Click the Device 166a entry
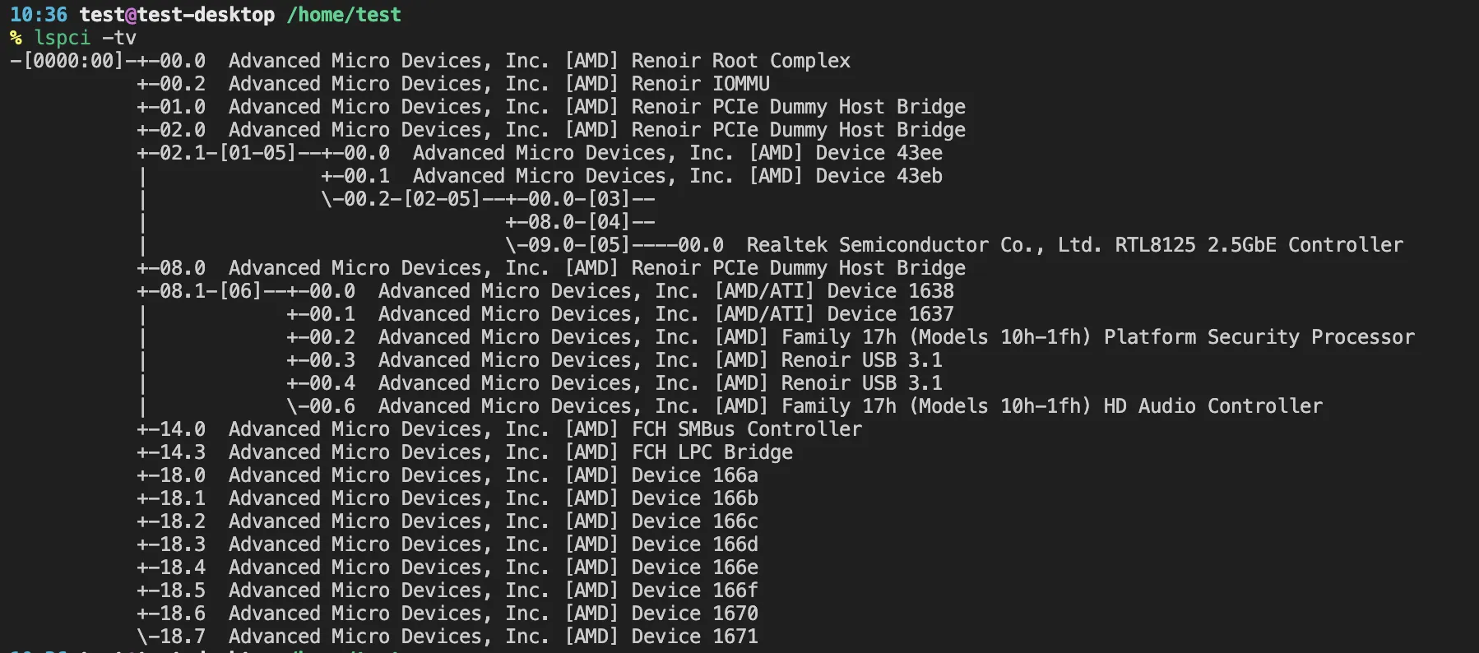Viewport: 1479px width, 653px height. click(x=694, y=475)
